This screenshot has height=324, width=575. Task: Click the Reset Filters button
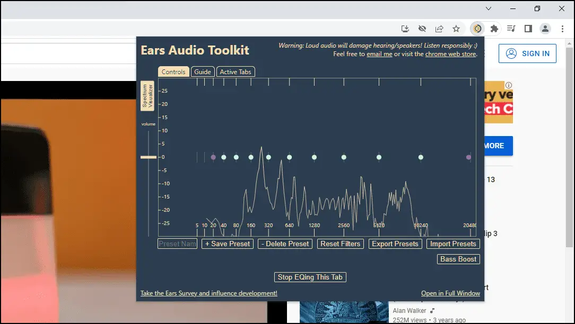tap(340, 244)
